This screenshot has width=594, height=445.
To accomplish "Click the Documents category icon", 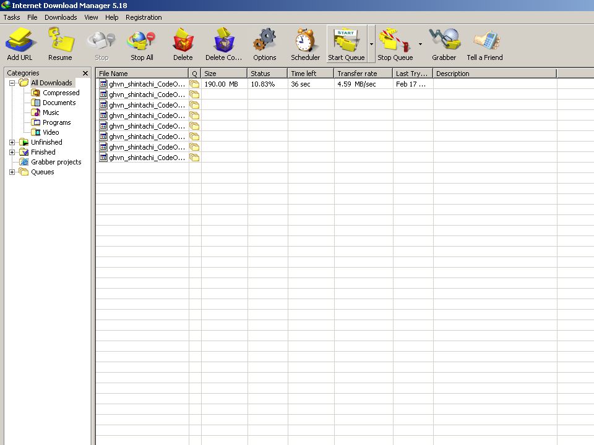I will 36,103.
